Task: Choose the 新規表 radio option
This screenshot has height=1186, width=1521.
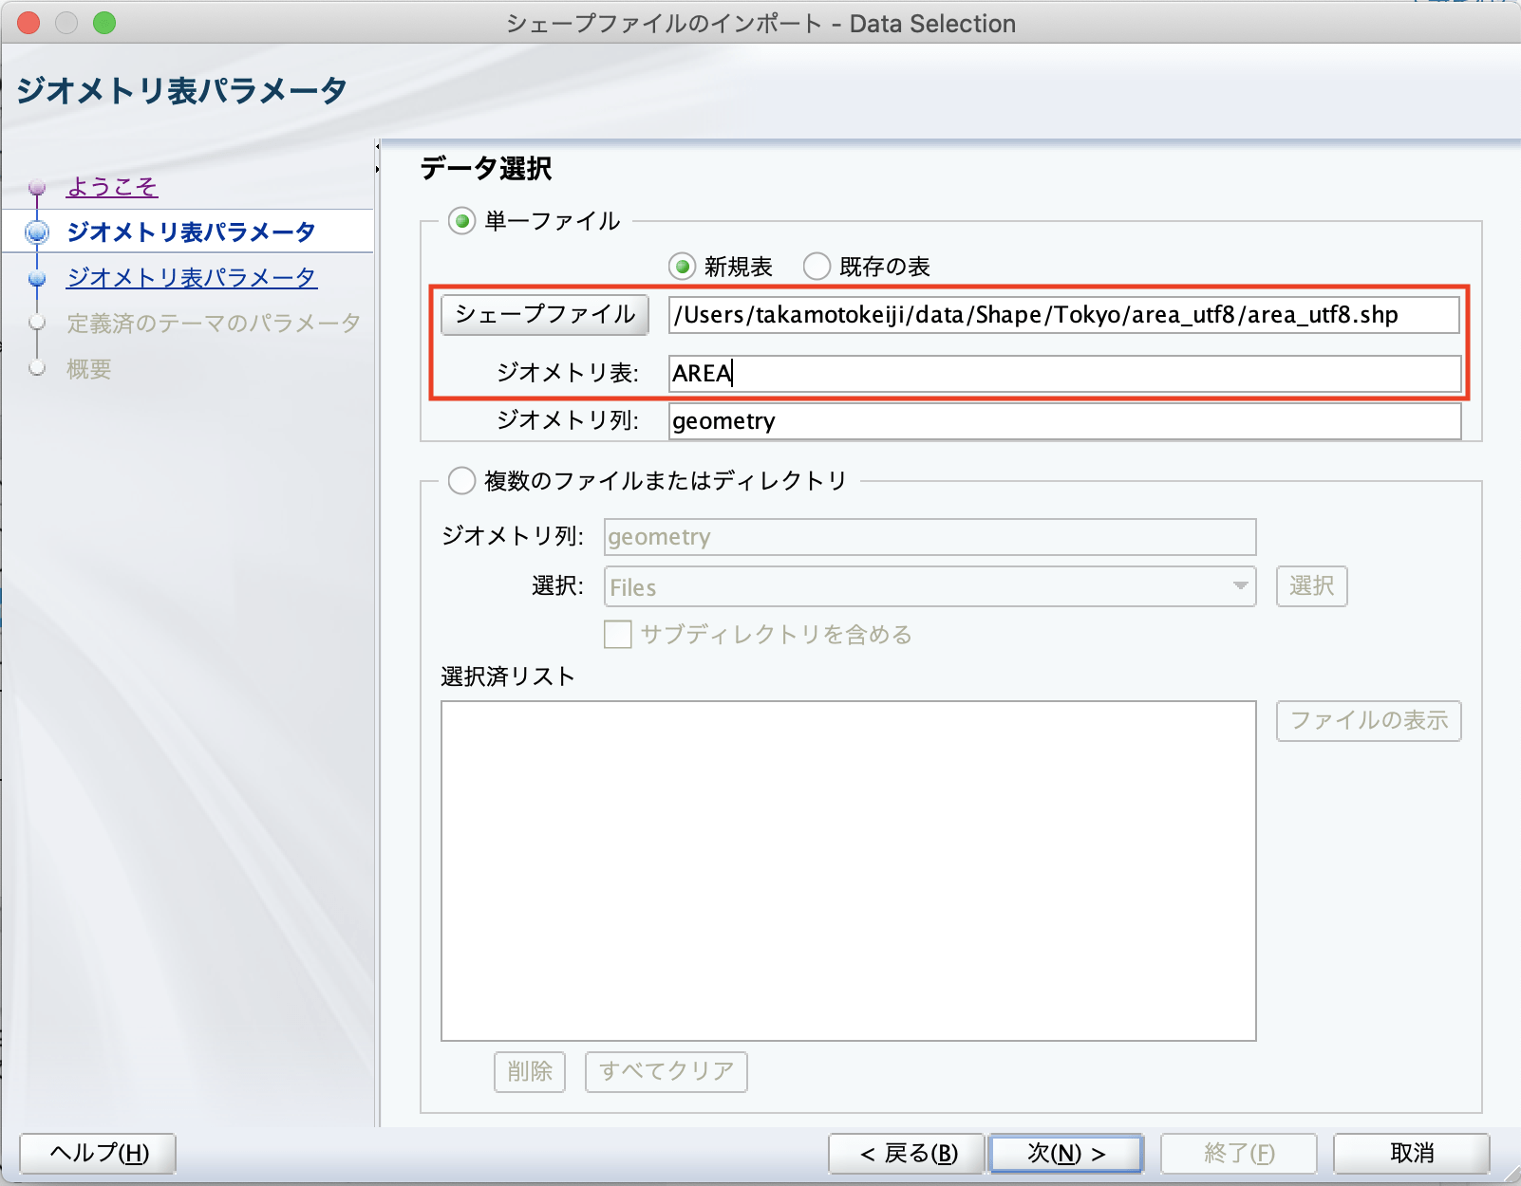Action: tap(682, 267)
